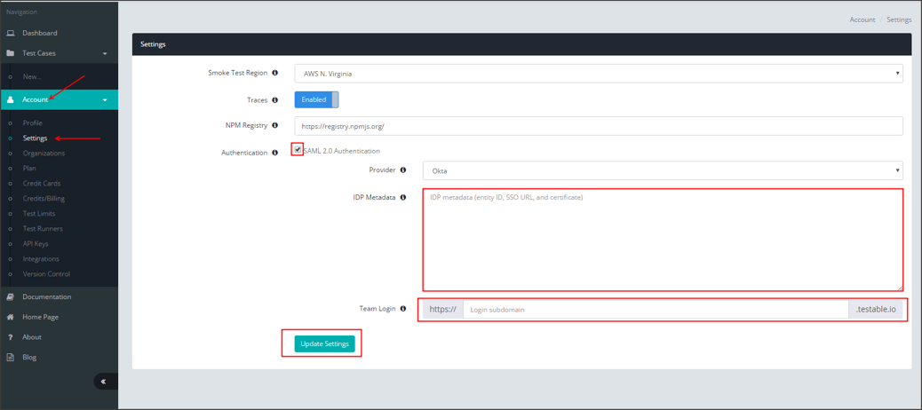Click the Update Settings button
Screen dimensions: 922x410
[324, 344]
